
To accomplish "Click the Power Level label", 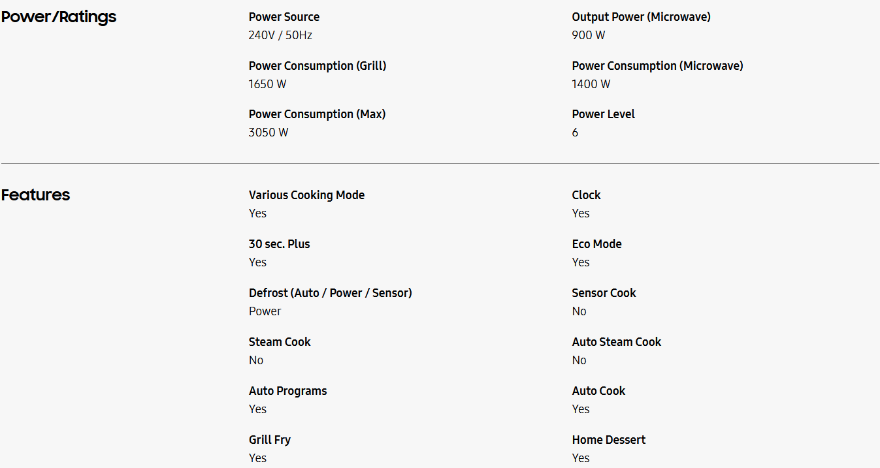I will point(603,114).
